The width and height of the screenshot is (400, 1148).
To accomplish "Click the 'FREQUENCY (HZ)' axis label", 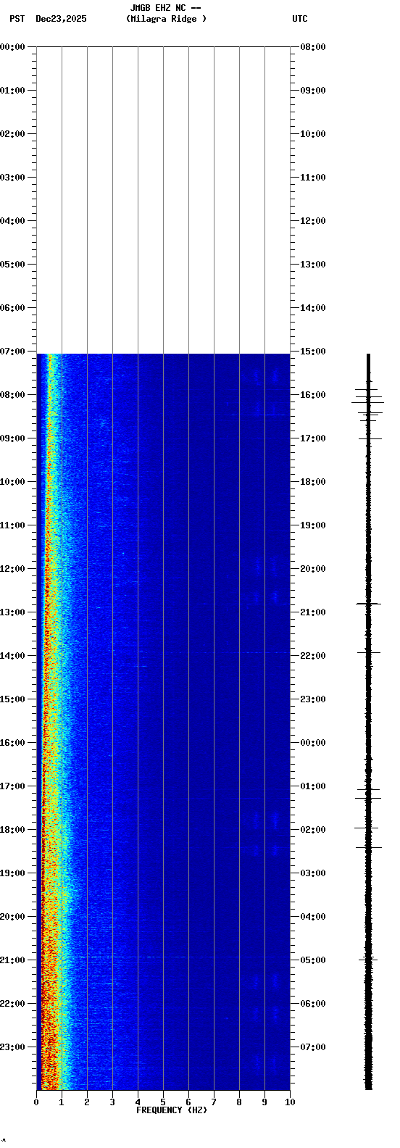I will [x=172, y=1110].
